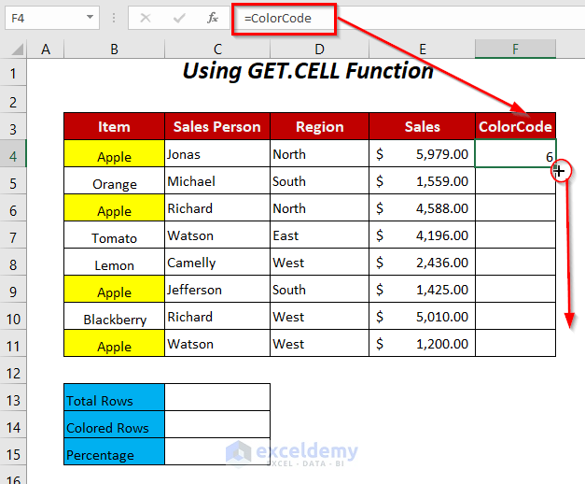Image resolution: width=585 pixels, height=484 pixels.
Task: Select column B header
Action: (114, 50)
